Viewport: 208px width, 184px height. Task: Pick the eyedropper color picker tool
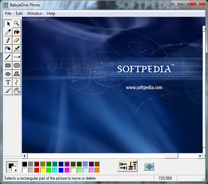8,32
